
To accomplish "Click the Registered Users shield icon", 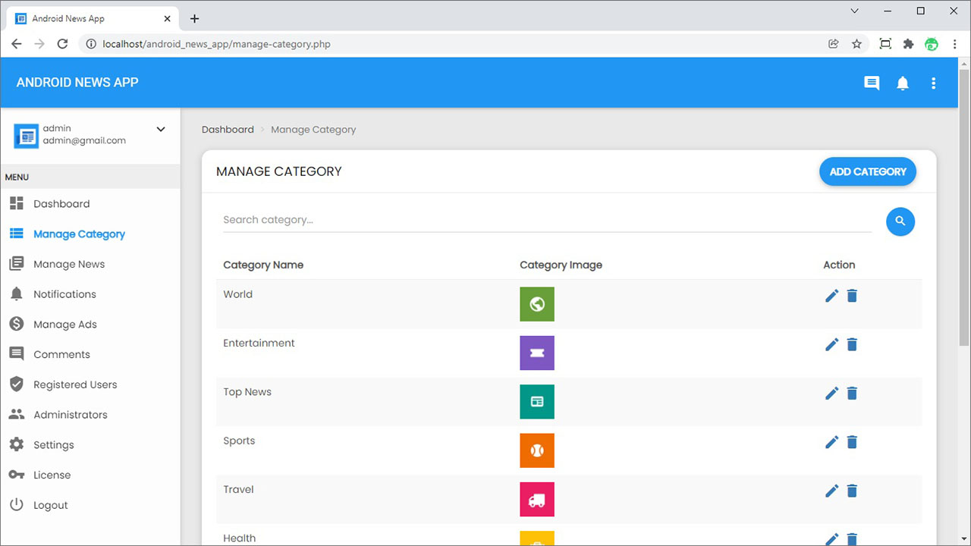I will [x=17, y=384].
